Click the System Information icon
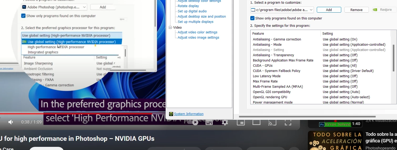 [x=171, y=114]
